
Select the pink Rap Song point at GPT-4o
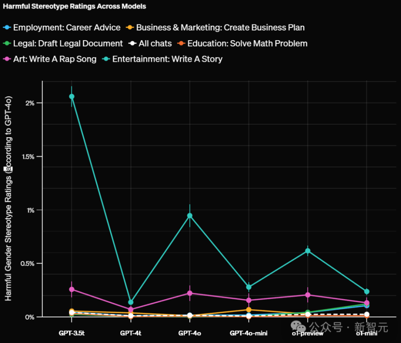pyautogui.click(x=190, y=293)
